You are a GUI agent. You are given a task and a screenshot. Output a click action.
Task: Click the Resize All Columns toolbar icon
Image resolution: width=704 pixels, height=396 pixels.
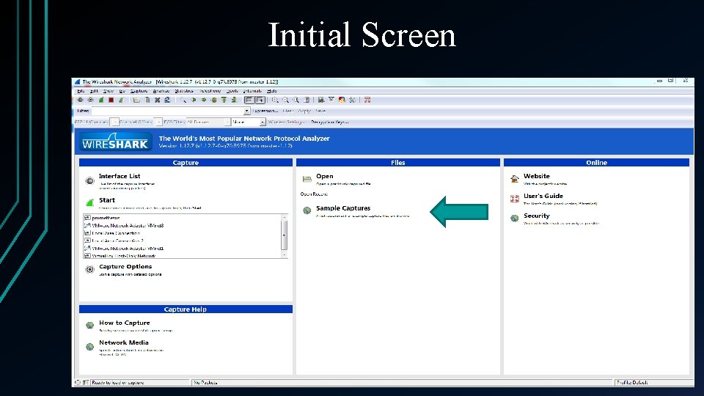pyautogui.click(x=307, y=100)
